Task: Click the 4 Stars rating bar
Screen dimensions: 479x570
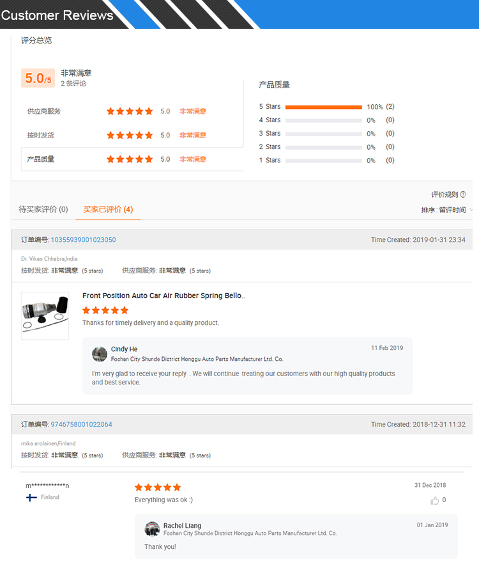Action: [324, 120]
